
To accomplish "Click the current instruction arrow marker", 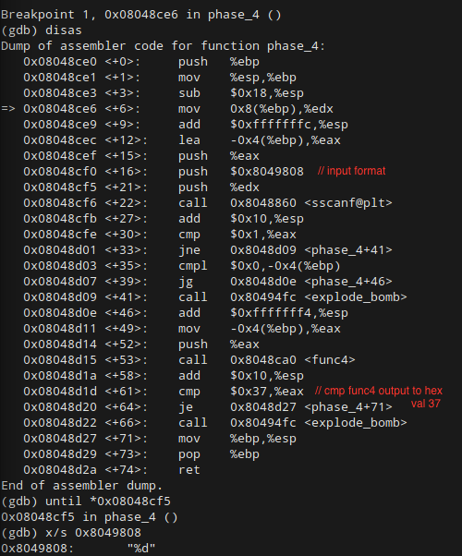I will pyautogui.click(x=8, y=109).
